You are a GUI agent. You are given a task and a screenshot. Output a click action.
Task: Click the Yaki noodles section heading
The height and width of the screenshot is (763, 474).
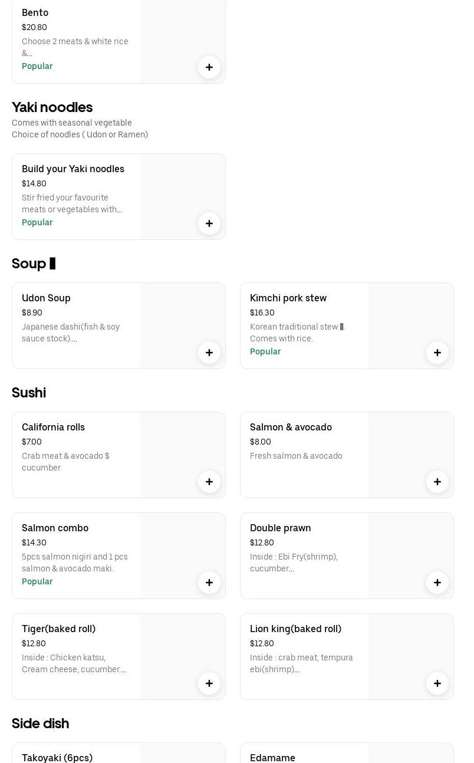click(52, 107)
